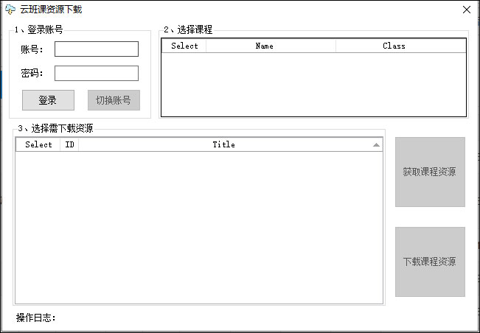480x333 pixels.
Task: Sort courses by Name column header
Action: [x=271, y=46]
